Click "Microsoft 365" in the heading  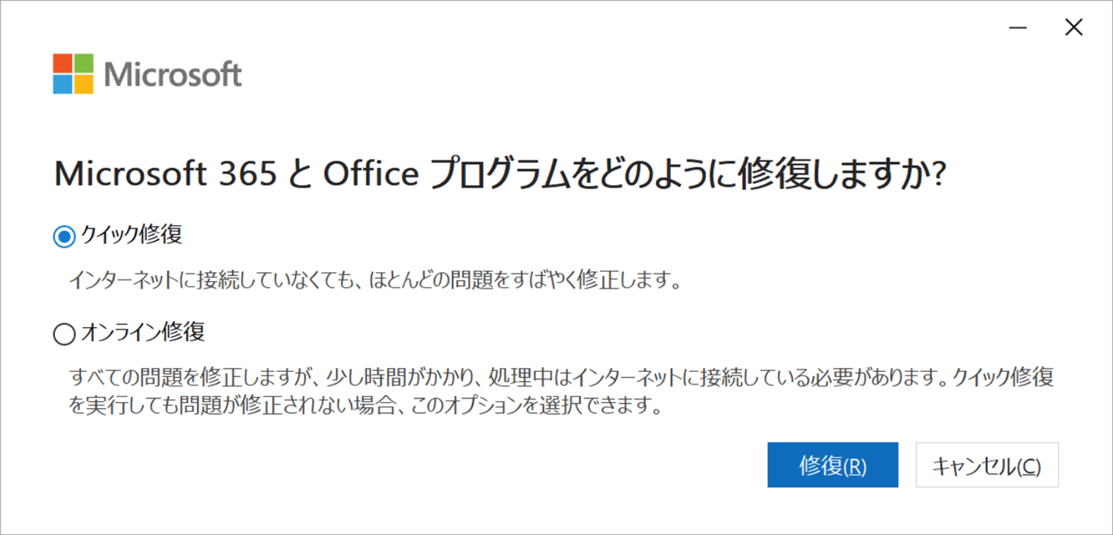click(166, 174)
